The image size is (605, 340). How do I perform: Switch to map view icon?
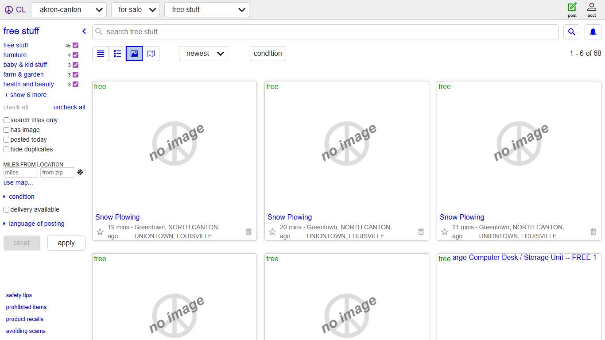click(151, 54)
